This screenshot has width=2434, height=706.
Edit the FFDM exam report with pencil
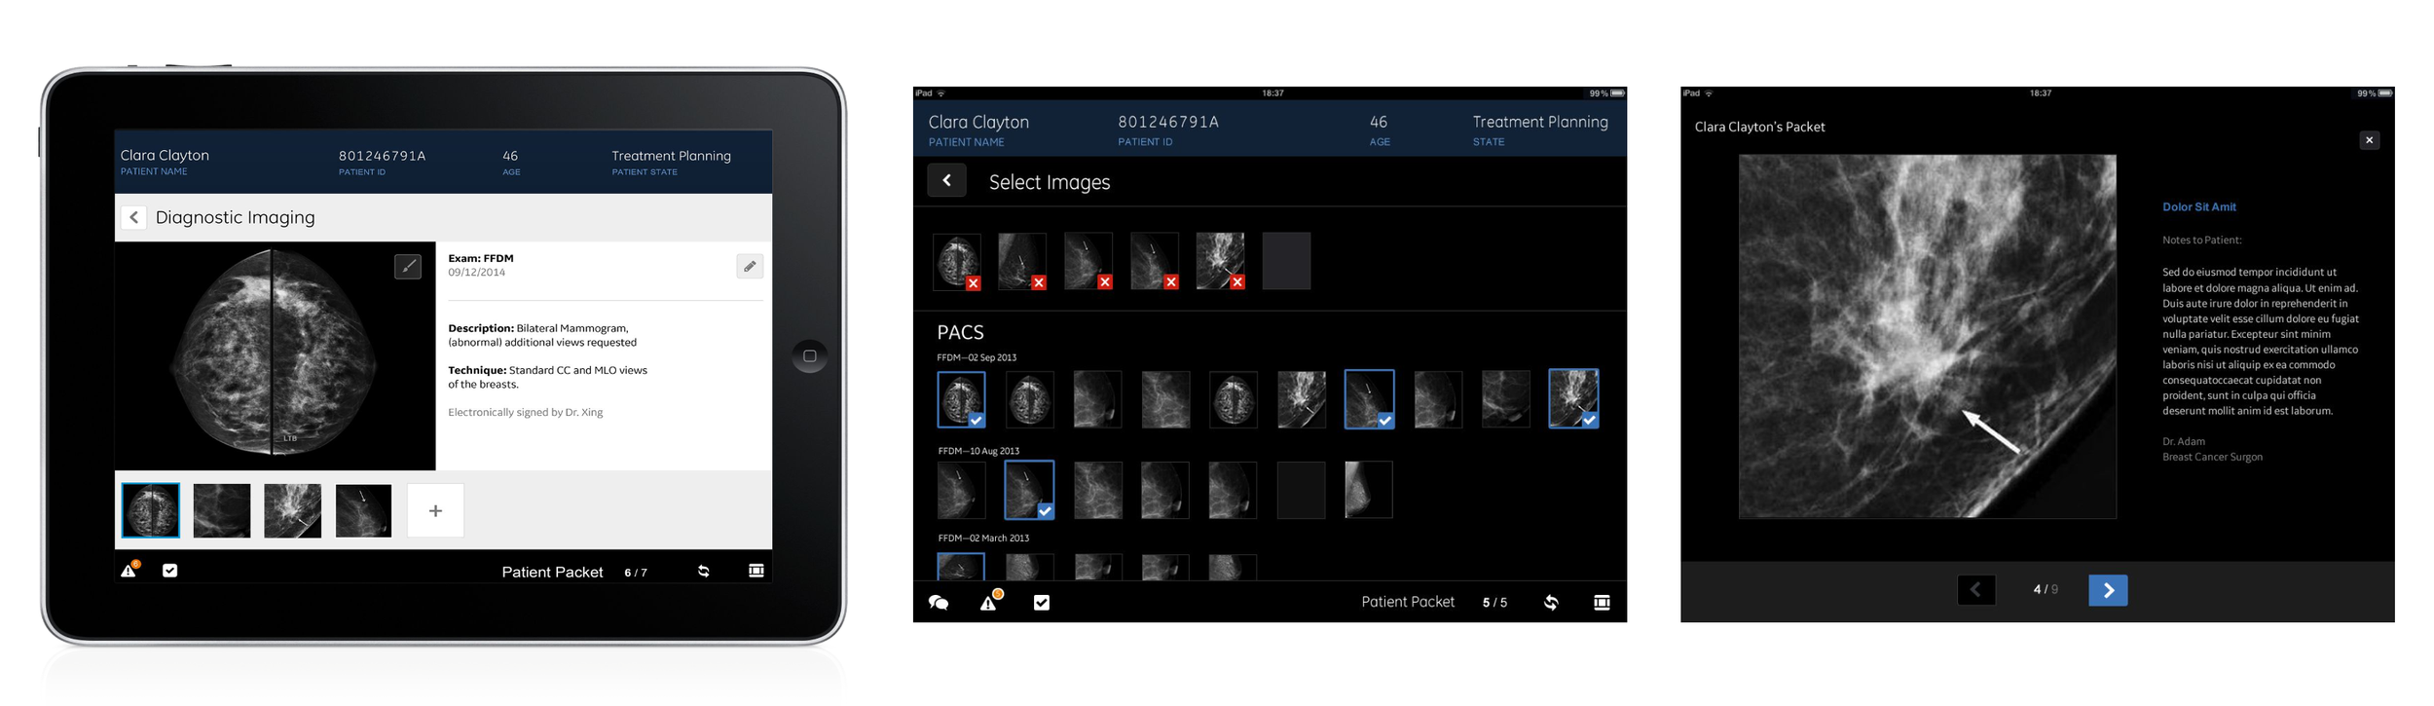tap(750, 266)
